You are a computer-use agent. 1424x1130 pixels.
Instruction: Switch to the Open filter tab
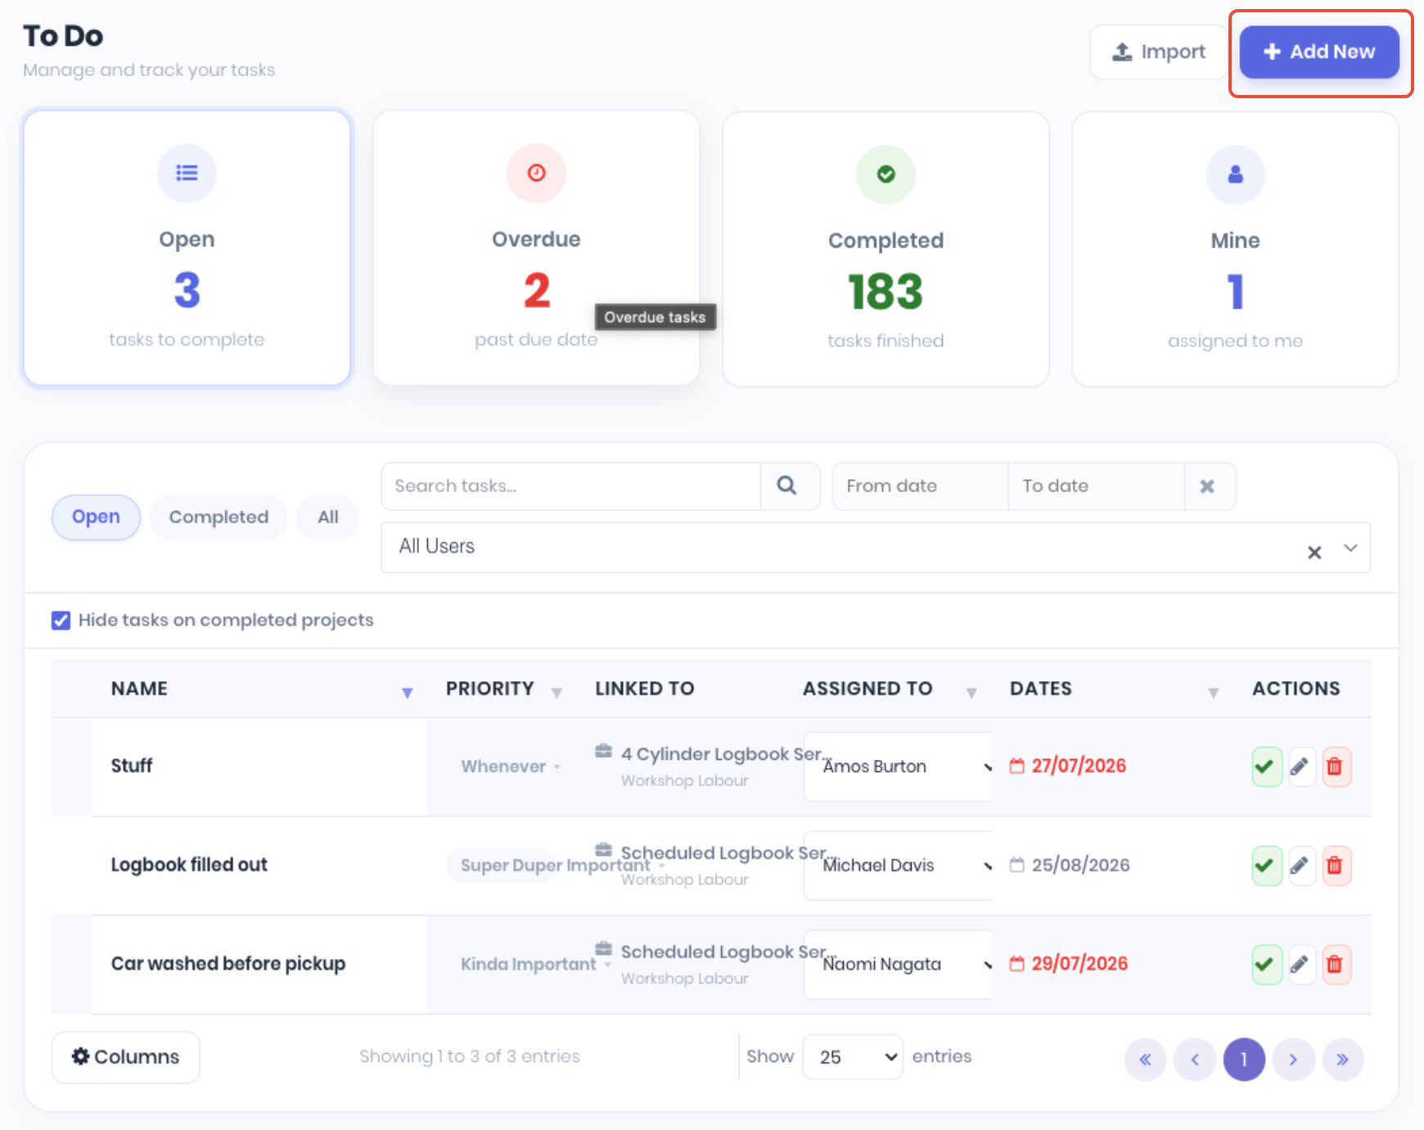[96, 517]
